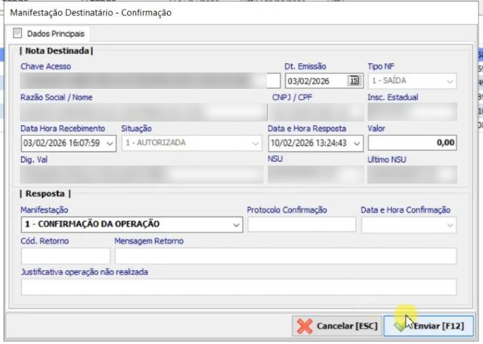Viewport: 483px width, 344px height.
Task: Click the Chave Acesso field
Action: [151, 81]
